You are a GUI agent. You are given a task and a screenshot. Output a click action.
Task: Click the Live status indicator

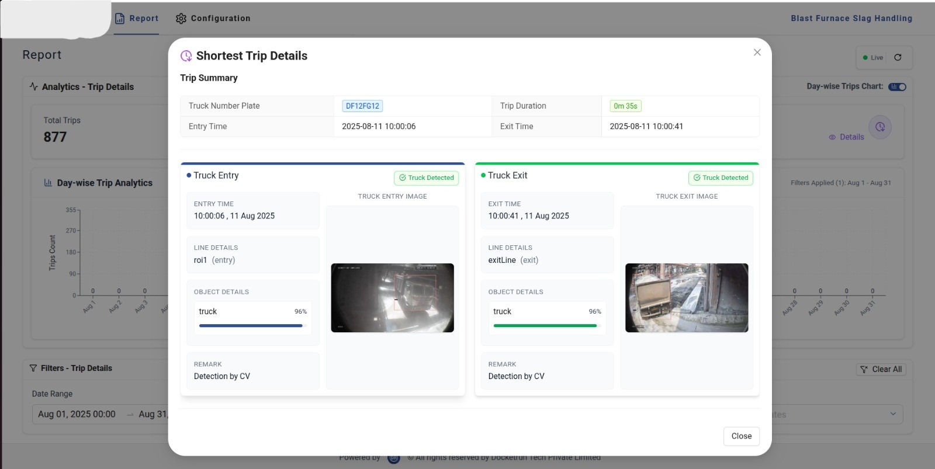tap(873, 58)
